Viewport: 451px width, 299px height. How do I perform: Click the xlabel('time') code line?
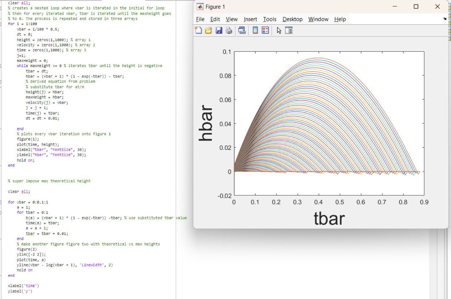point(24,286)
